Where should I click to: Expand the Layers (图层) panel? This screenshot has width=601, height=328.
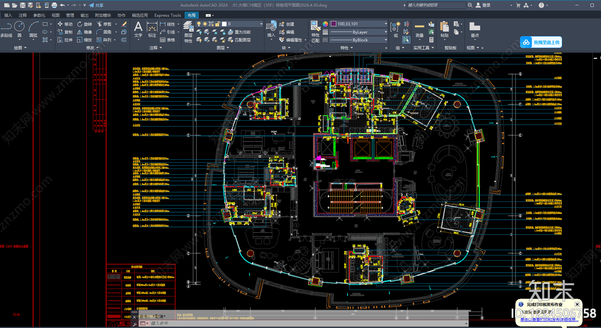click(x=223, y=48)
